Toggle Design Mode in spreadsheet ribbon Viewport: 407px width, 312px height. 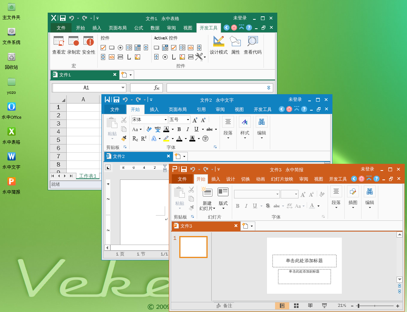tap(218, 45)
